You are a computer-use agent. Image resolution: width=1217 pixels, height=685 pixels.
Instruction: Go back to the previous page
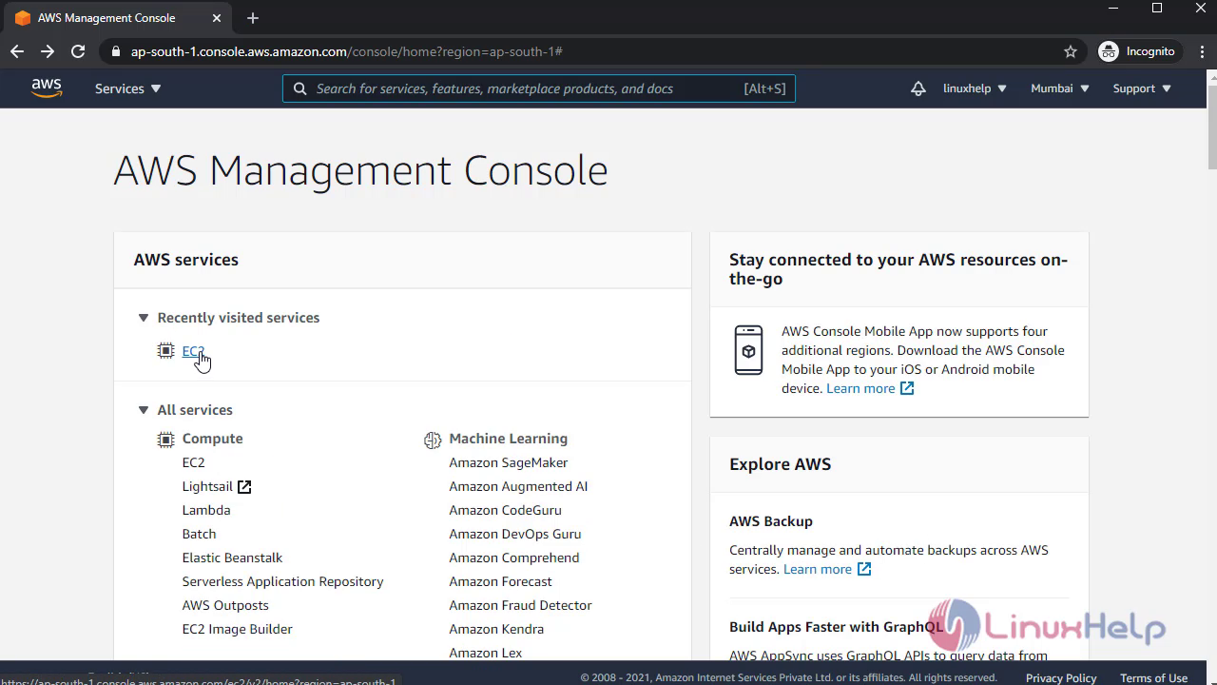point(17,51)
